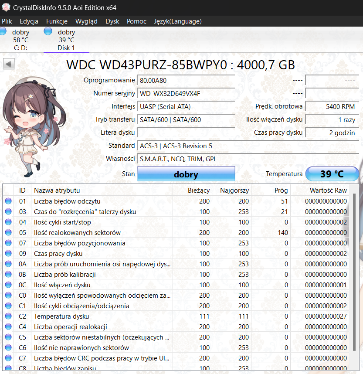Click the Własności field with S.M.A.R.T.

[248, 159]
